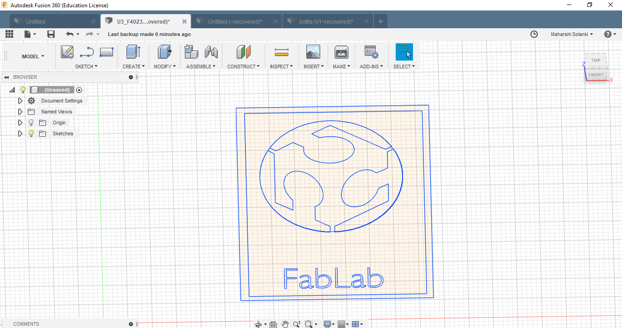Open the SKETCH menu
Image resolution: width=622 pixels, height=328 pixels.
coord(87,67)
